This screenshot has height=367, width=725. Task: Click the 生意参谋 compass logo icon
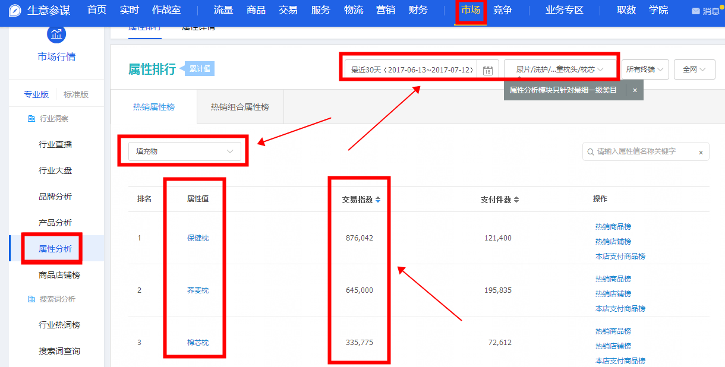(x=15, y=10)
